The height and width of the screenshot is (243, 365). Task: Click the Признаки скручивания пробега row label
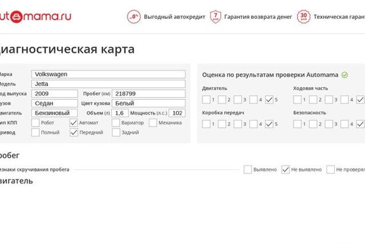coord(34,169)
